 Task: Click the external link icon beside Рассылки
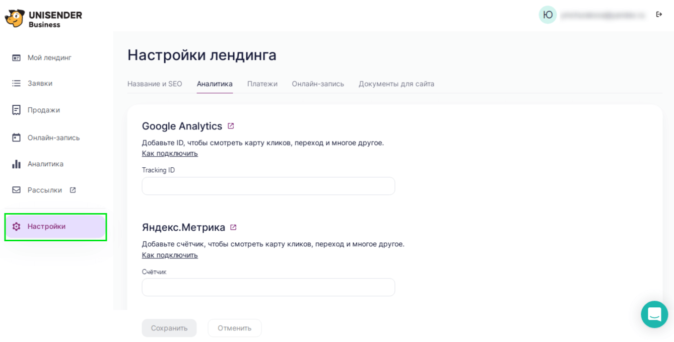pos(73,190)
